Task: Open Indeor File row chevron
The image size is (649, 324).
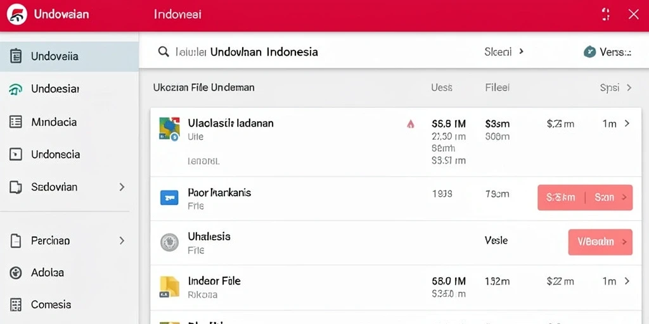Action: (627, 281)
